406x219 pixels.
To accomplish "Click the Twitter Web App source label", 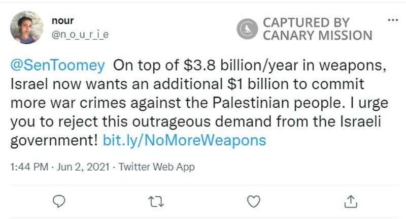I will [156, 167].
